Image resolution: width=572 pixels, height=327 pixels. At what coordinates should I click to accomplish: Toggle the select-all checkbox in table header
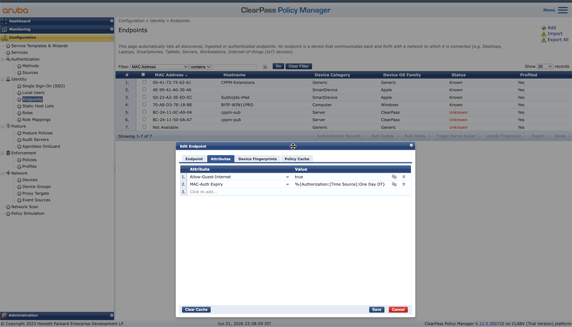click(x=143, y=75)
